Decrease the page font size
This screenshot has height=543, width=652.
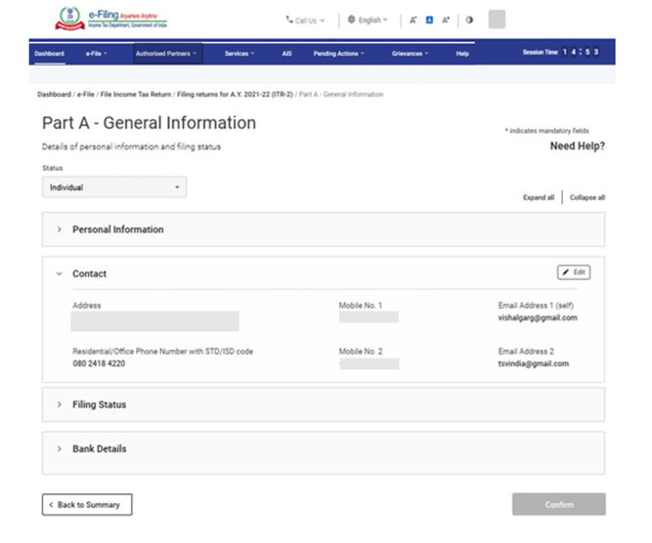pyautogui.click(x=413, y=20)
